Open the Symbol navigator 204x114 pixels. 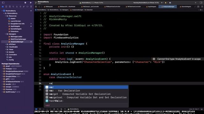pyautogui.click(x=10, y=7)
